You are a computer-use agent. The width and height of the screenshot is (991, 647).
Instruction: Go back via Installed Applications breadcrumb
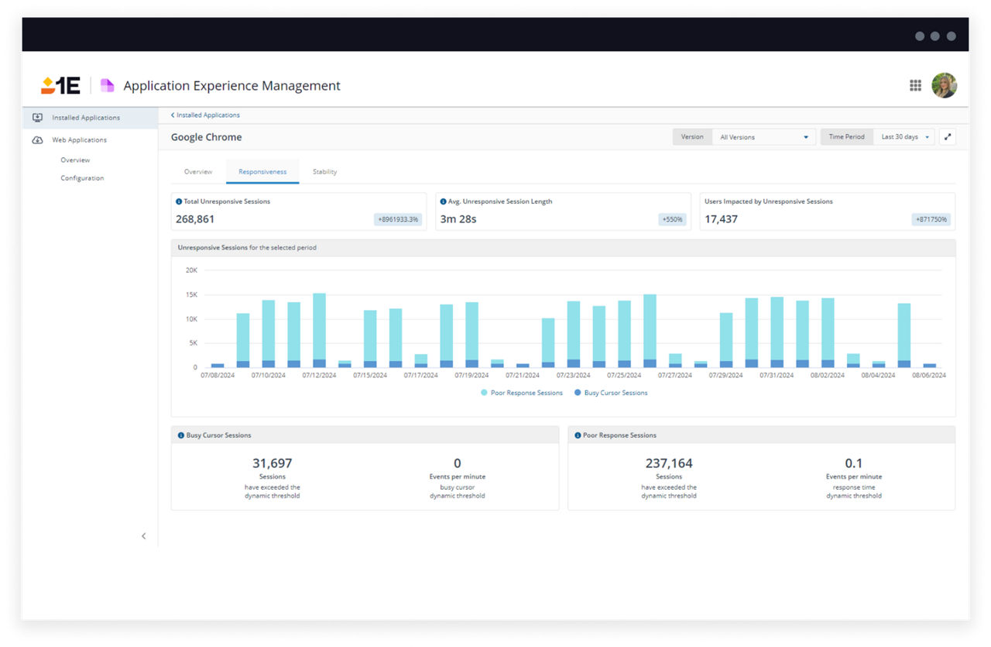(x=205, y=115)
